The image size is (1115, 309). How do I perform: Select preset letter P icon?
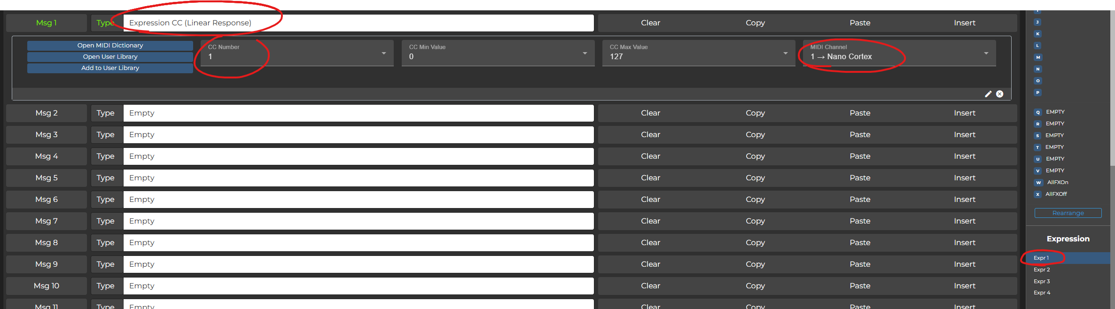(1038, 93)
